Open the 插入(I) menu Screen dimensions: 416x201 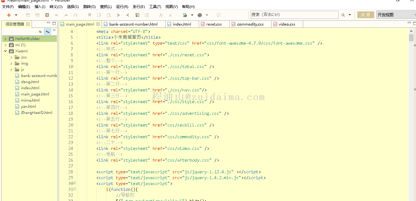[40, 6]
